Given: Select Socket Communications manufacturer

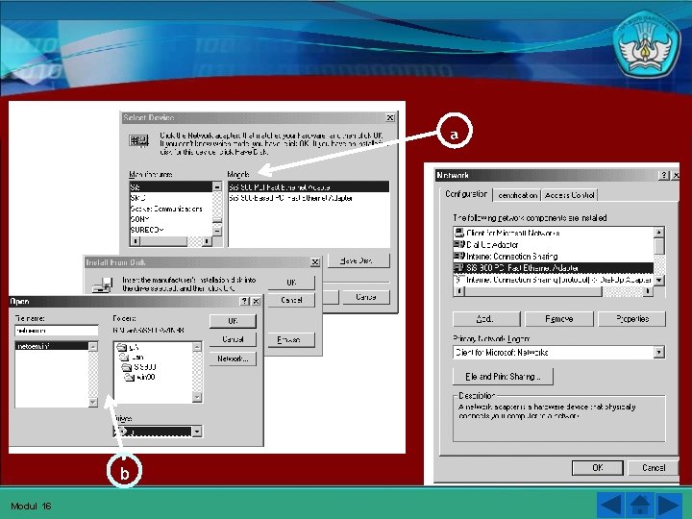Looking at the screenshot, I should tap(171, 209).
